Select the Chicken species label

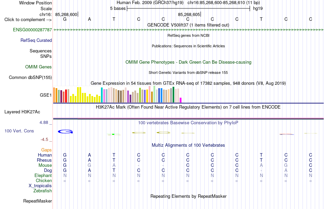coord(44,180)
